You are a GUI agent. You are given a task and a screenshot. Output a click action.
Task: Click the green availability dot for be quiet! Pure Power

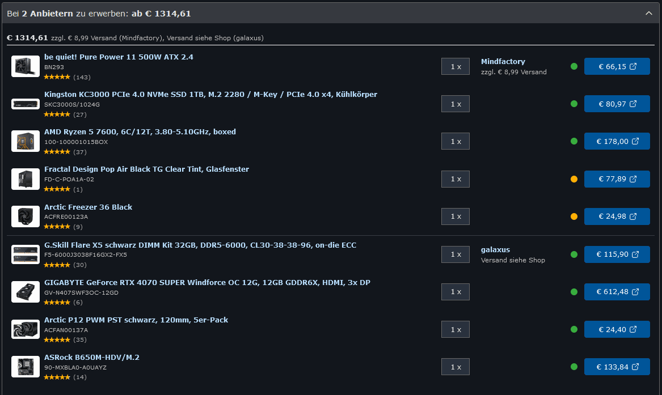574,67
